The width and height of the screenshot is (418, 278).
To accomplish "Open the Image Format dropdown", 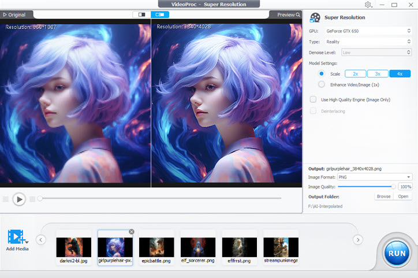I will coord(375,177).
